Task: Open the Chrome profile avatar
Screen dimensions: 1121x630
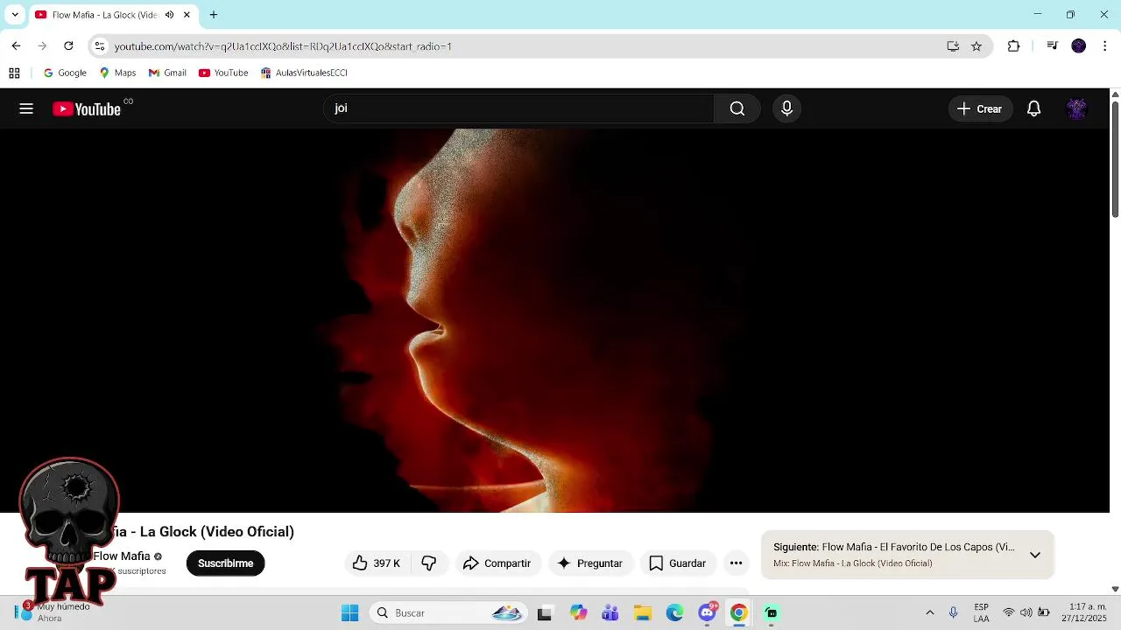Action: pos(1079,46)
